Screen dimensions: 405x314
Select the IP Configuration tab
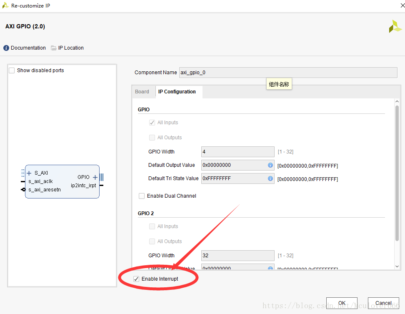tap(177, 92)
